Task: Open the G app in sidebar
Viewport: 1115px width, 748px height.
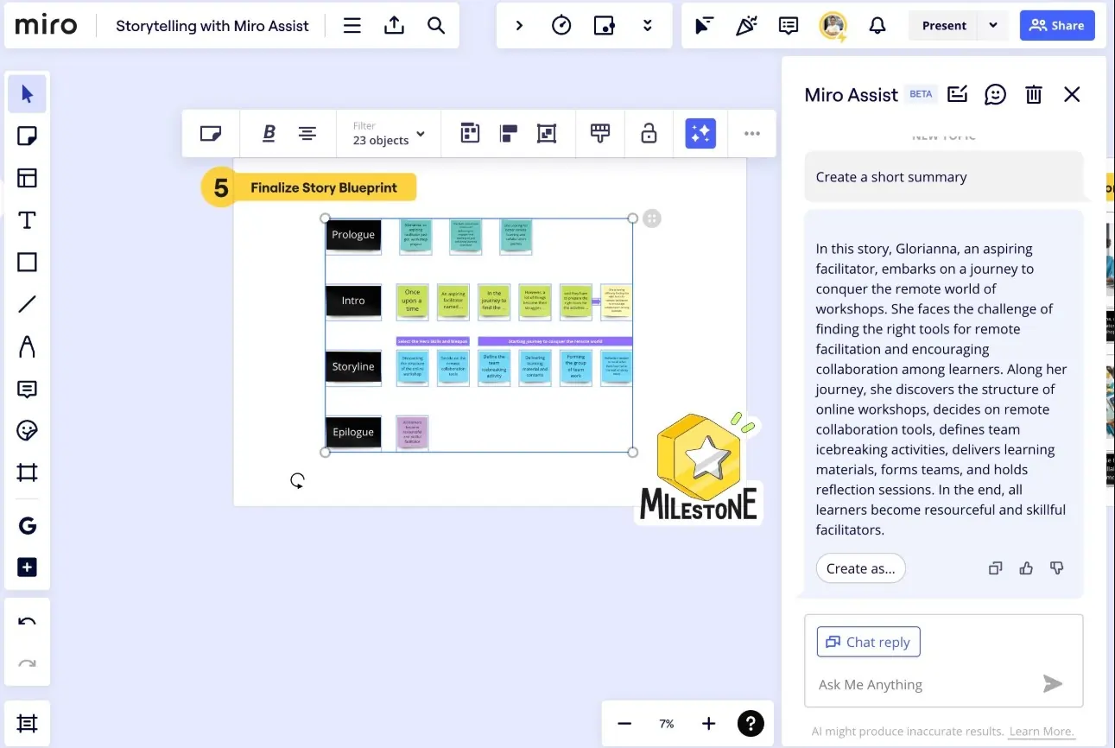Action: [x=27, y=525]
